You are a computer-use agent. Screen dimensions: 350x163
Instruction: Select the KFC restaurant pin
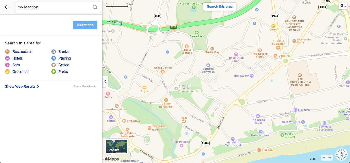click(x=184, y=121)
